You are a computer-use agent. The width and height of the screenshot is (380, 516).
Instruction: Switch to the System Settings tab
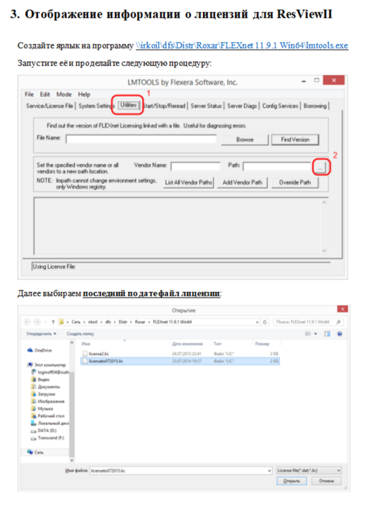[x=96, y=106]
